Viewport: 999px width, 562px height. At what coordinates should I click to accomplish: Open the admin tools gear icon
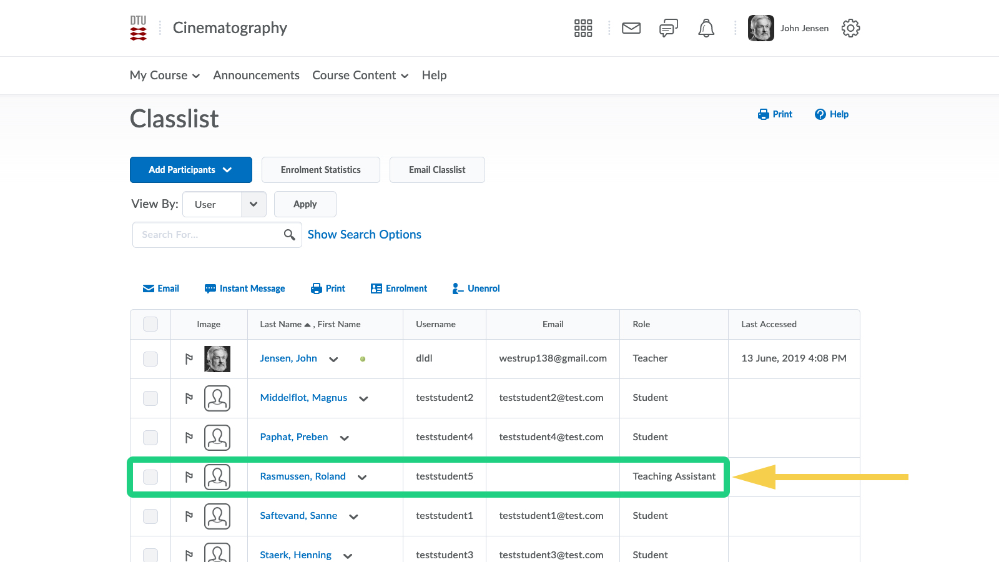850,28
